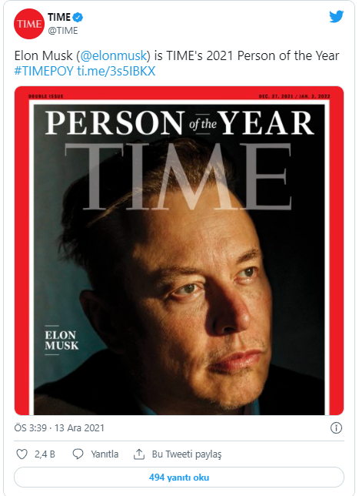
Task: Click the red TIME profile avatar
Action: 29,24
